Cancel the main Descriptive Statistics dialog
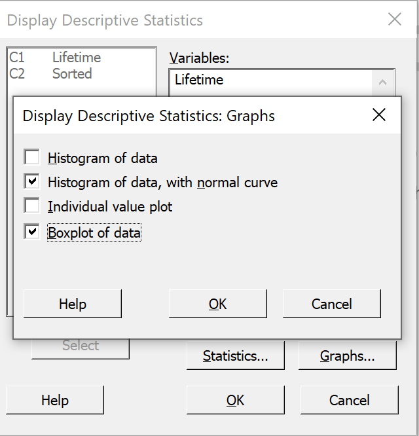The image size is (419, 436). [x=350, y=400]
